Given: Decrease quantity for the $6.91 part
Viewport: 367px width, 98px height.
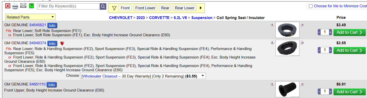Looking at the screenshot, I should (319, 92).
